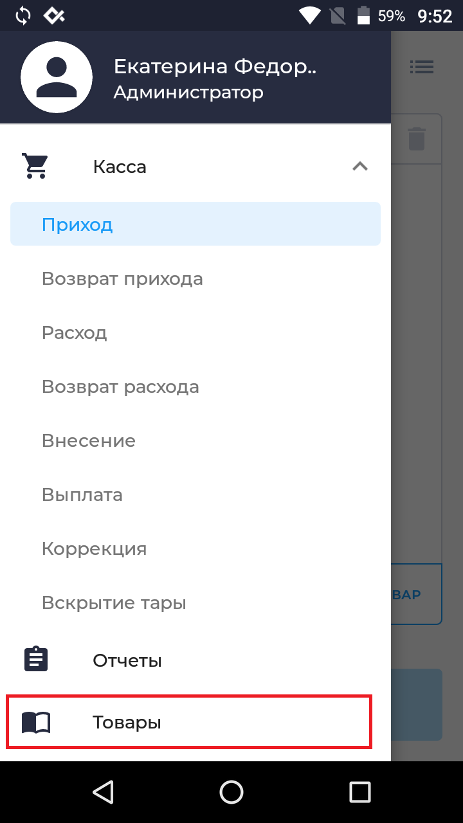Open the Товары section label
Screen dimensions: 463x823
point(127,723)
